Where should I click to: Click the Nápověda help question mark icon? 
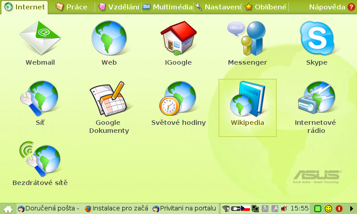click(351, 7)
